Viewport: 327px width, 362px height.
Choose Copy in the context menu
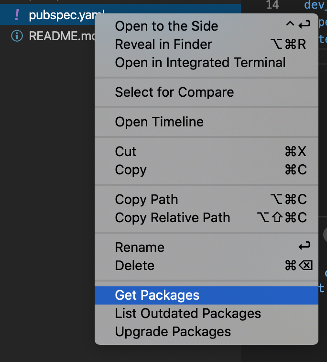[x=131, y=170]
